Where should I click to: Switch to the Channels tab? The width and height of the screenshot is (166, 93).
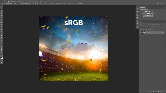[146, 22]
